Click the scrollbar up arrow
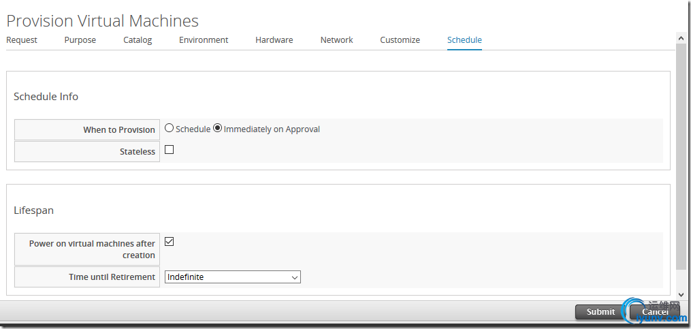 pyautogui.click(x=681, y=38)
